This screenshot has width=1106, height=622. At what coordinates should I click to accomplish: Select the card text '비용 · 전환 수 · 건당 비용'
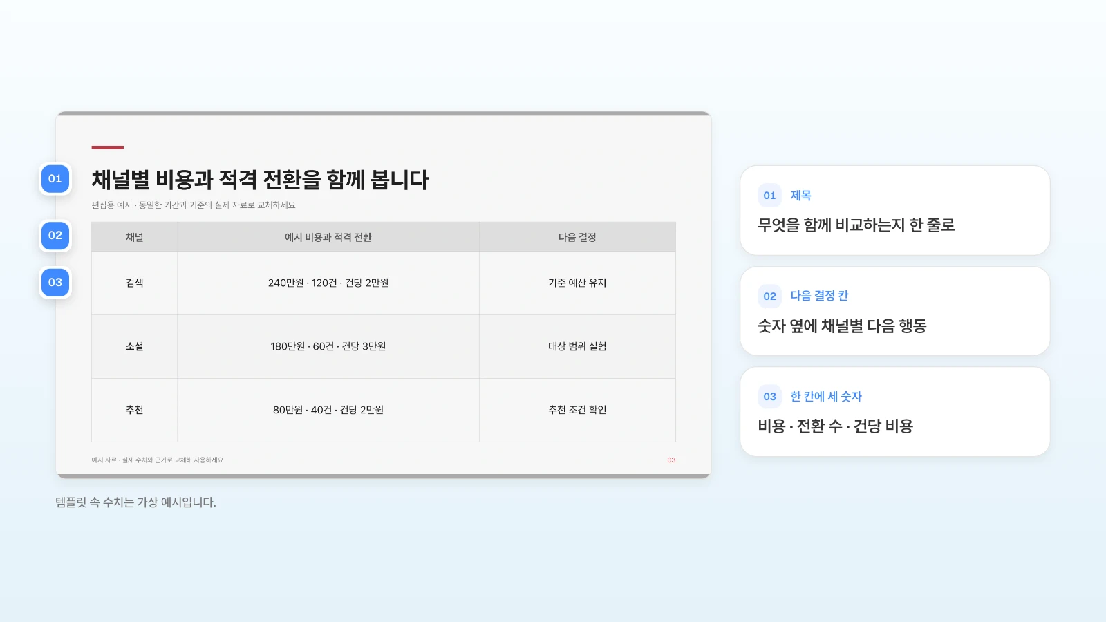point(835,426)
